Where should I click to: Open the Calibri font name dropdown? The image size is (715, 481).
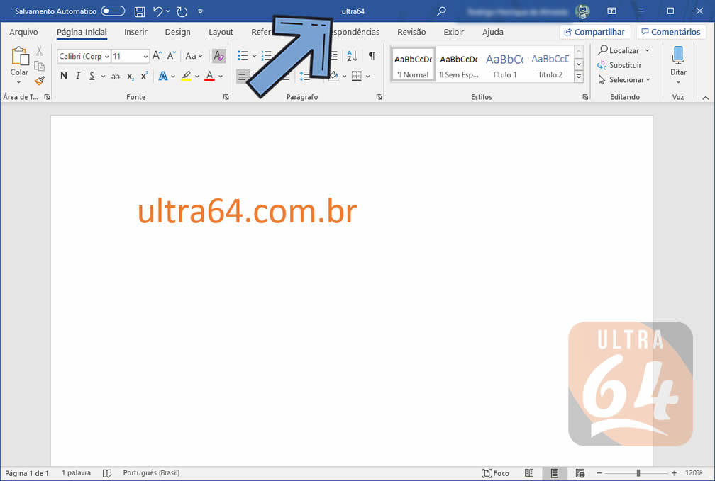coord(106,57)
